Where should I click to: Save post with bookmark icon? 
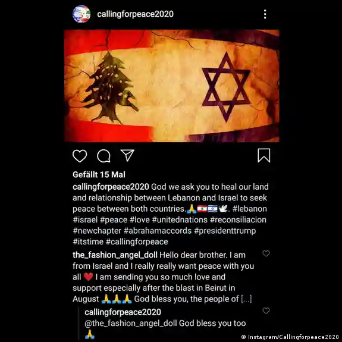(x=264, y=155)
